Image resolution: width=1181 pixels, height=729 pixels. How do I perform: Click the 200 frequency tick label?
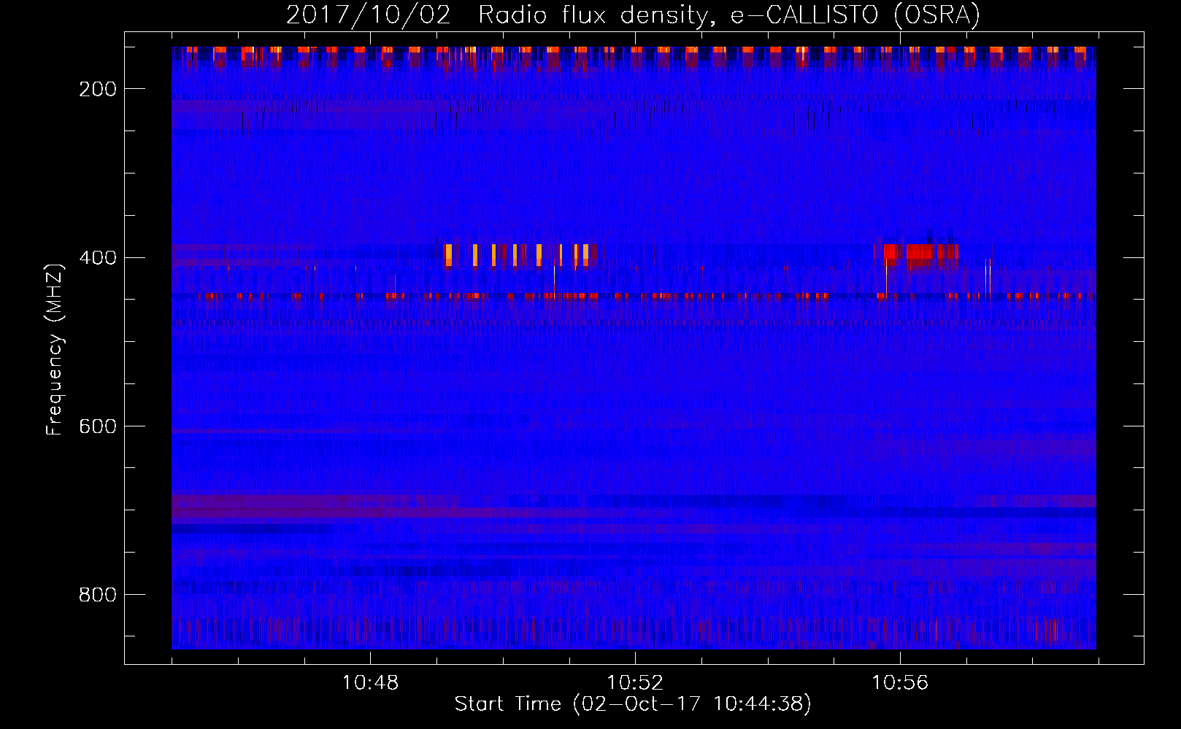[97, 89]
